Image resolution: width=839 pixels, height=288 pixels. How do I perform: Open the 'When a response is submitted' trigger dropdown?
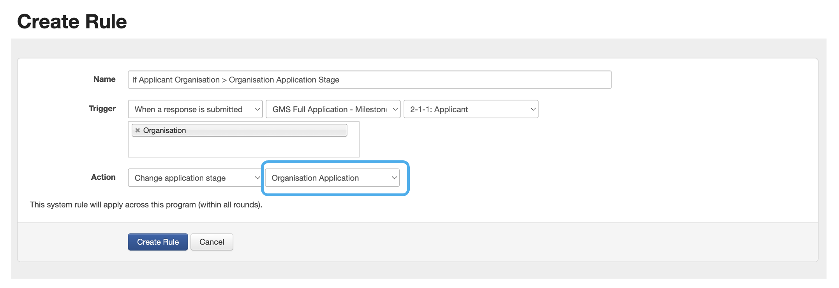click(x=195, y=109)
